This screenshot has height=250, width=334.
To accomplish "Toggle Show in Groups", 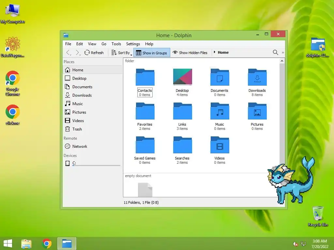I will (152, 53).
